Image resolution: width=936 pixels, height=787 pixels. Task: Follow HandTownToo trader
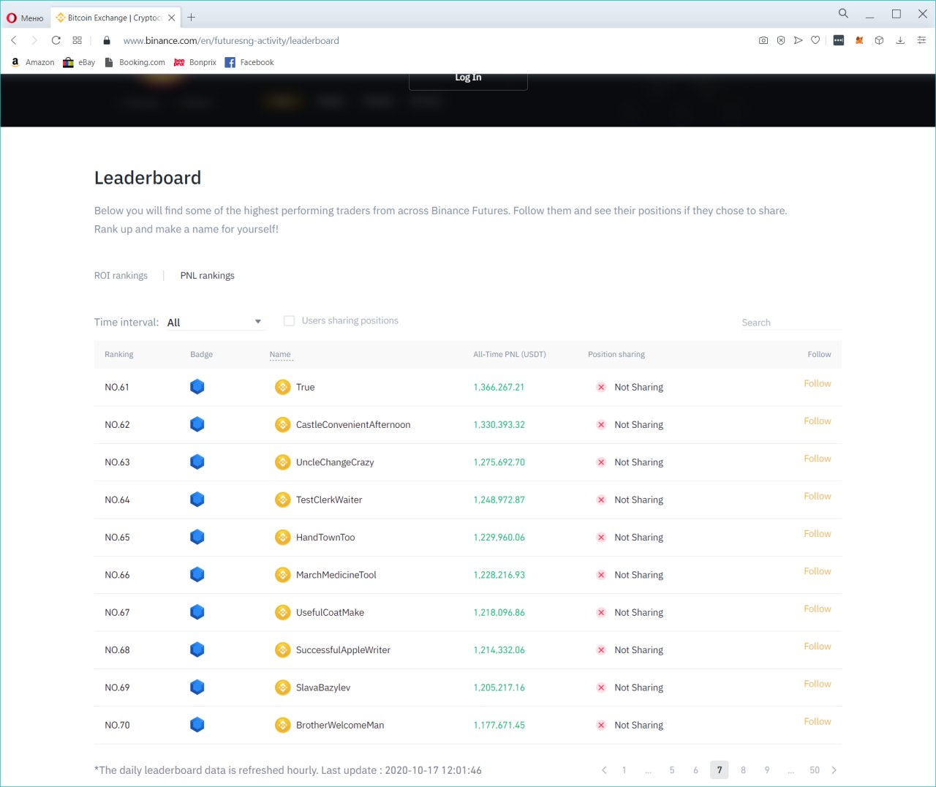pyautogui.click(x=817, y=534)
